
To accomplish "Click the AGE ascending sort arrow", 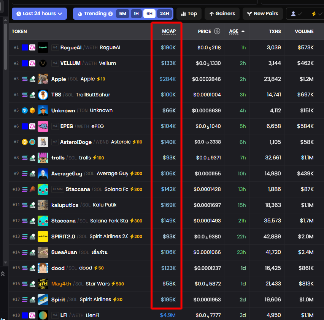I will pos(243,32).
